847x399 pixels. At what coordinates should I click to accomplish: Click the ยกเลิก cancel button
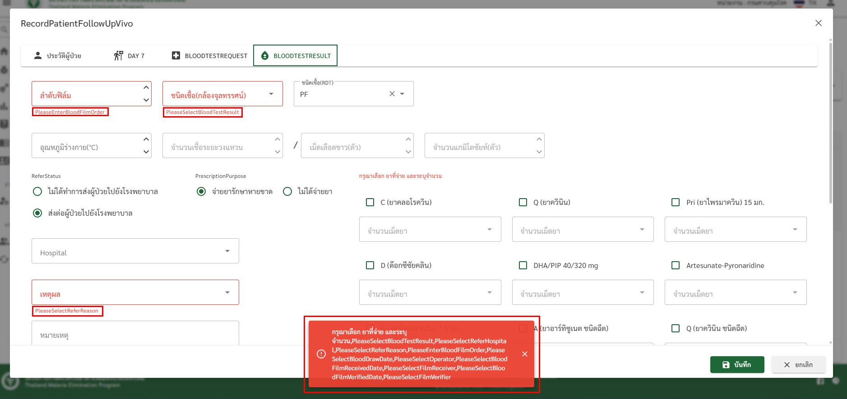(798, 364)
